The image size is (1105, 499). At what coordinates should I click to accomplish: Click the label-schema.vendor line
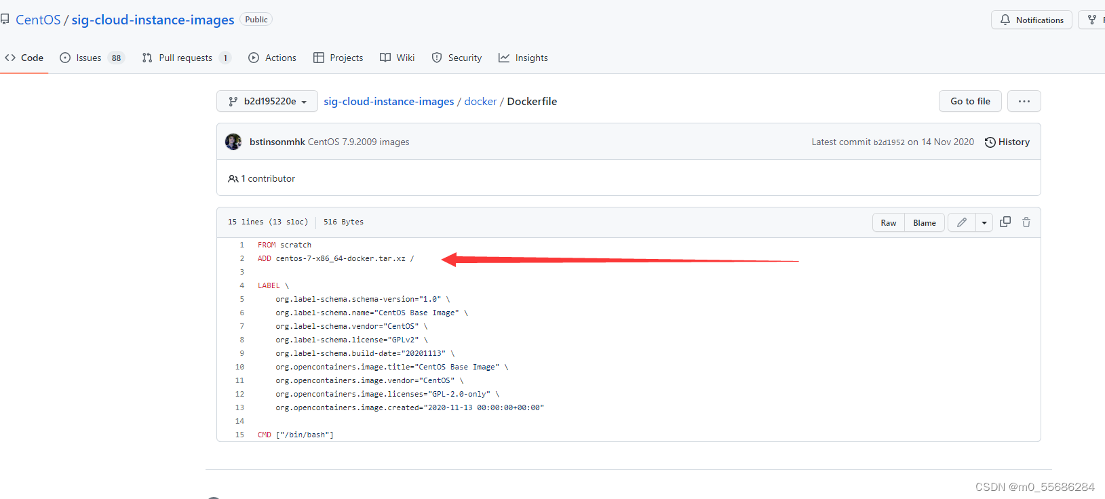point(351,326)
